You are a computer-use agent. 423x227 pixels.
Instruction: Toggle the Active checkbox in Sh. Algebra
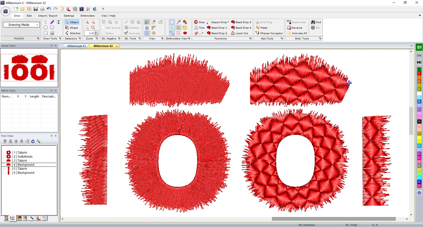tap(103, 33)
